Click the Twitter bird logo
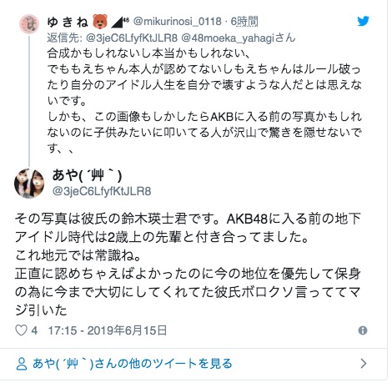The width and height of the screenshot is (392, 388). [363, 21]
